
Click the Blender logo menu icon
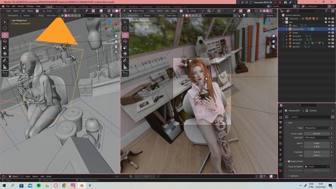(x=3, y=6)
